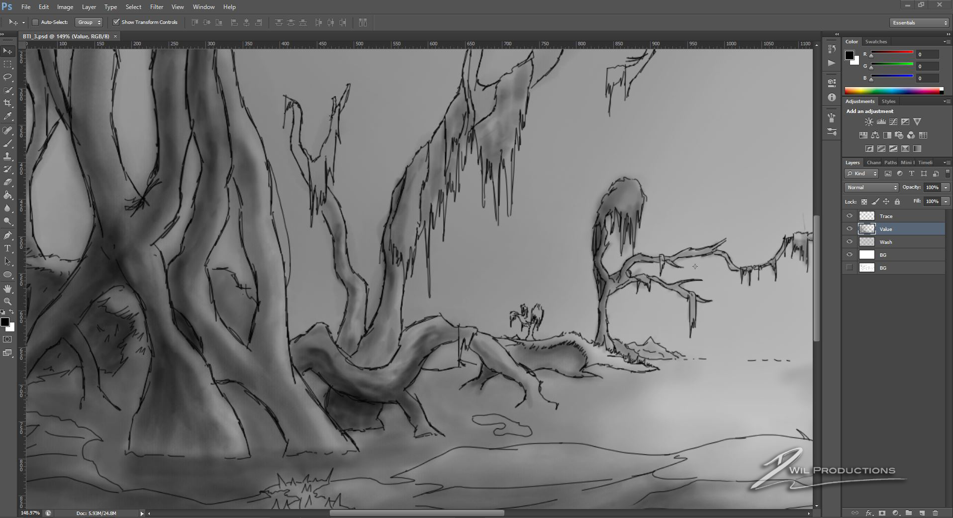Select the Quick Selection tool
This screenshot has width=953, height=518.
click(8, 90)
